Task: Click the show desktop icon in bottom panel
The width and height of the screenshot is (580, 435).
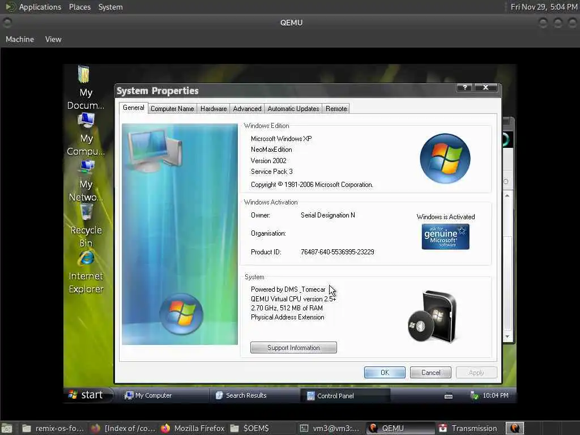Action: (x=7, y=429)
